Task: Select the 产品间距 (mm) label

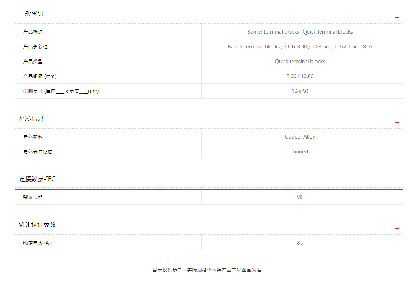Action: (40, 76)
